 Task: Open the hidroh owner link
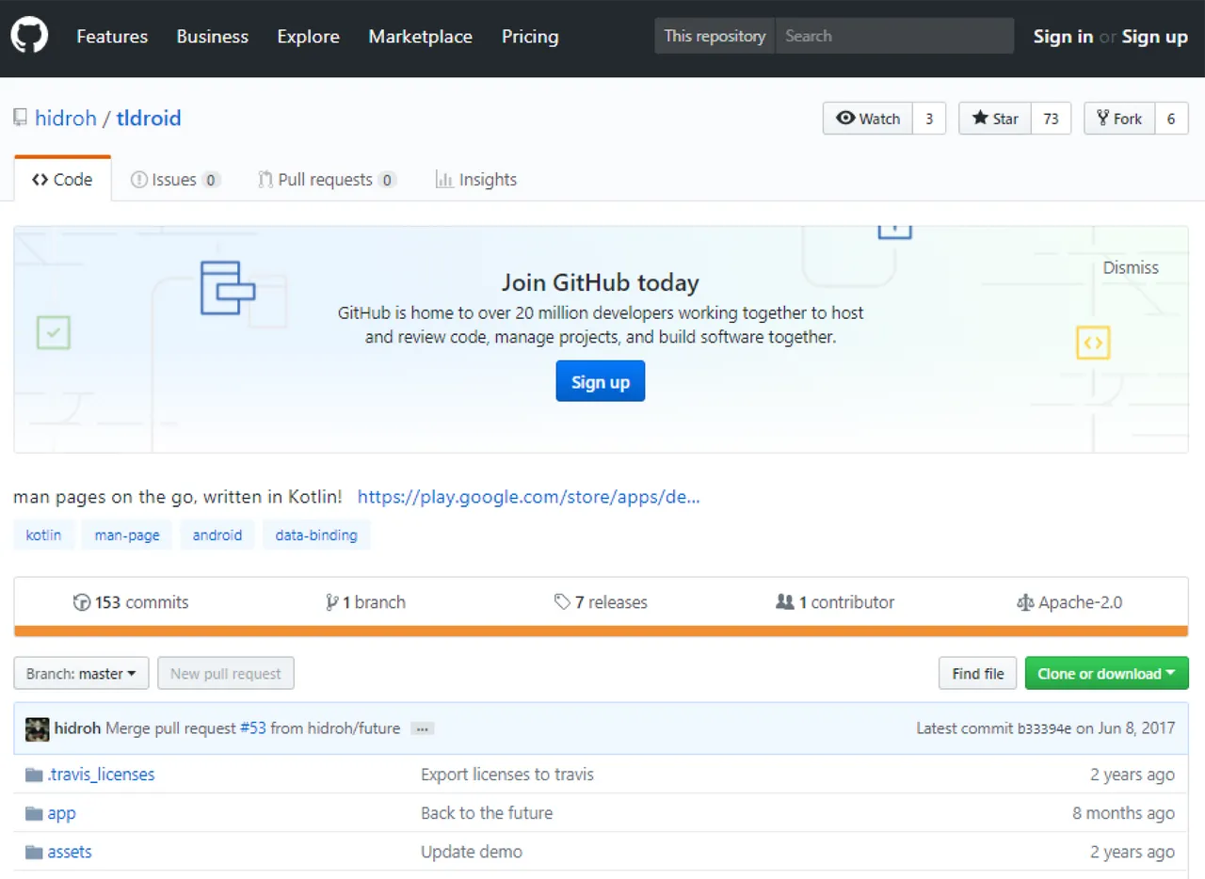(66, 119)
